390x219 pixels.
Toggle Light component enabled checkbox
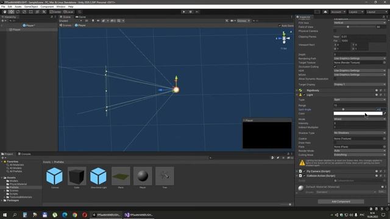pos(304,95)
